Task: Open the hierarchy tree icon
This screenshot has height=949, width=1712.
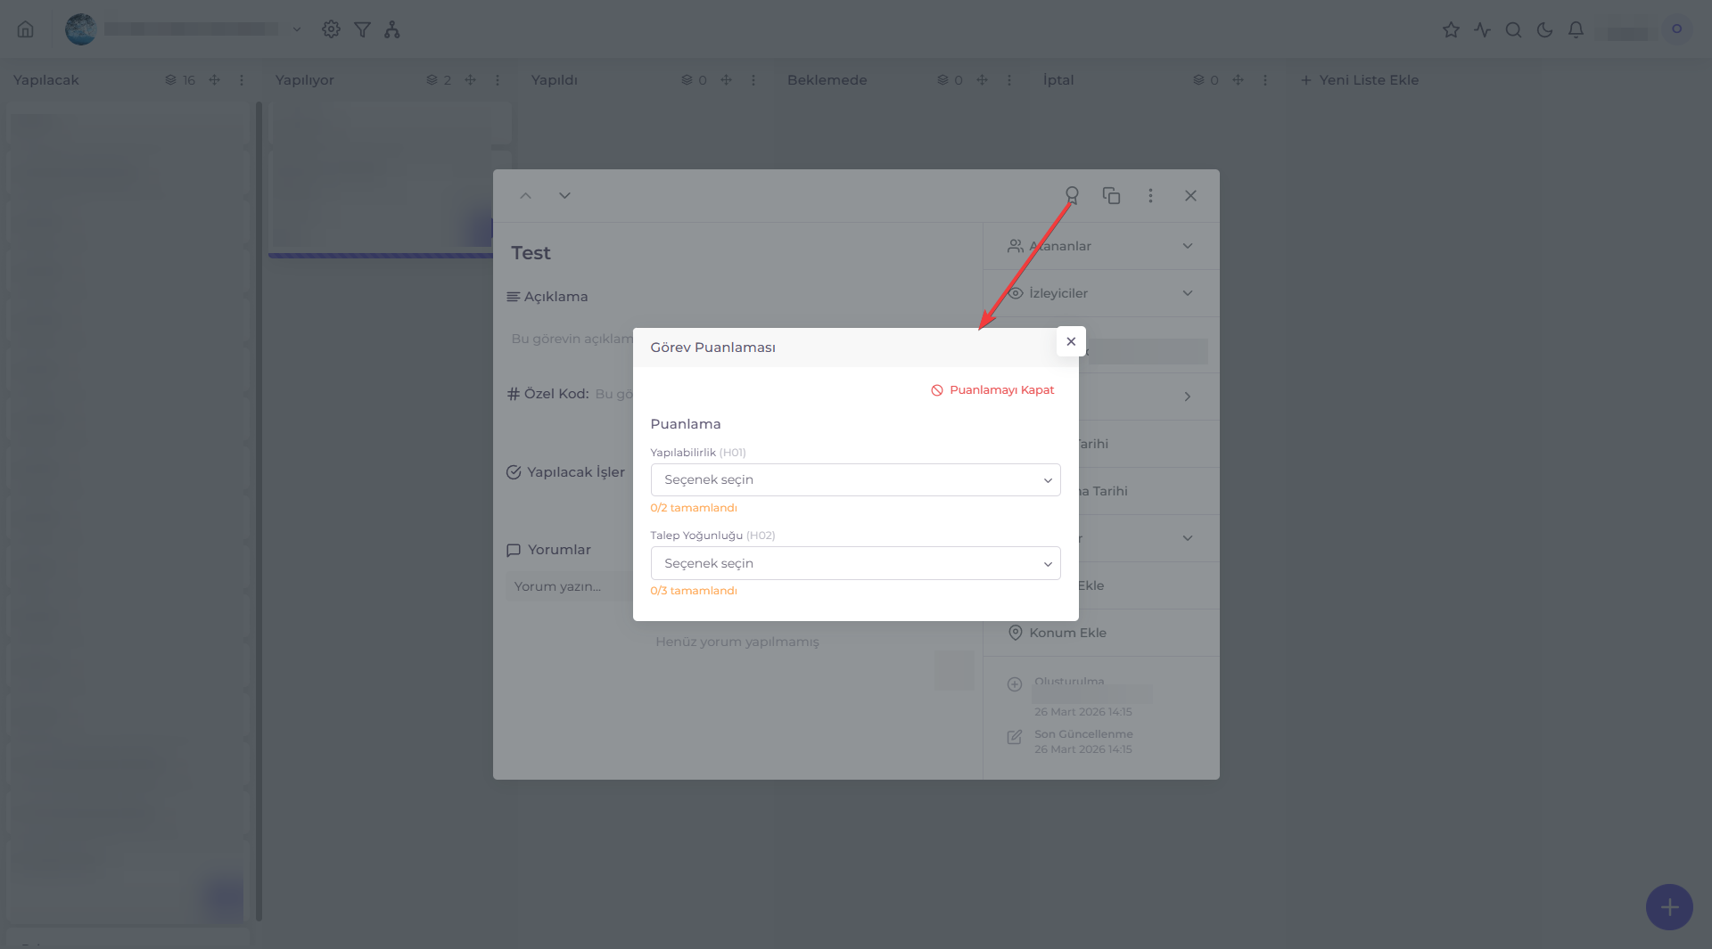Action: tap(392, 29)
